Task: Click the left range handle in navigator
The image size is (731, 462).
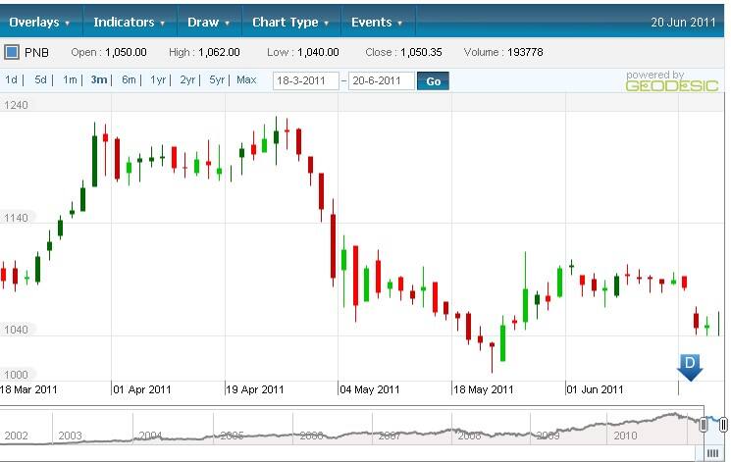Action: coord(704,425)
